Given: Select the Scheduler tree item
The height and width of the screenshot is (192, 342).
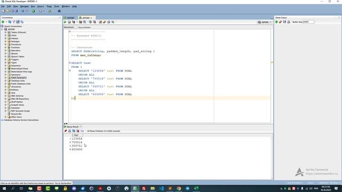Looking at the screenshot, I should click(x=15, y=108).
